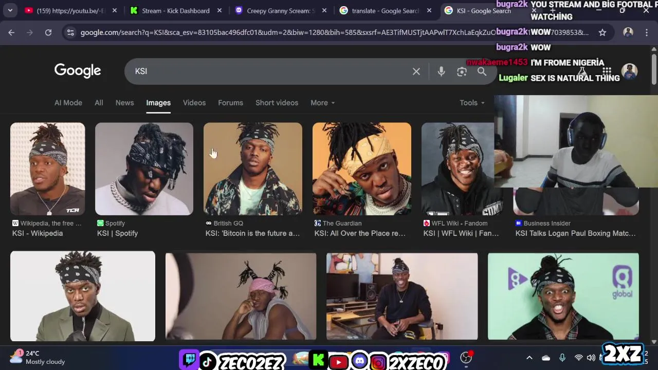Image resolution: width=658 pixels, height=370 pixels.
Task: Select the Videos filter
Action: click(x=194, y=103)
